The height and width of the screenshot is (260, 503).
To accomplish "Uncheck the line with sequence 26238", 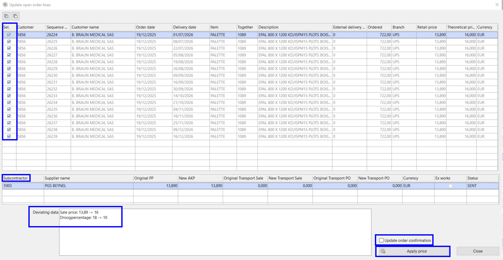I will [9, 130].
